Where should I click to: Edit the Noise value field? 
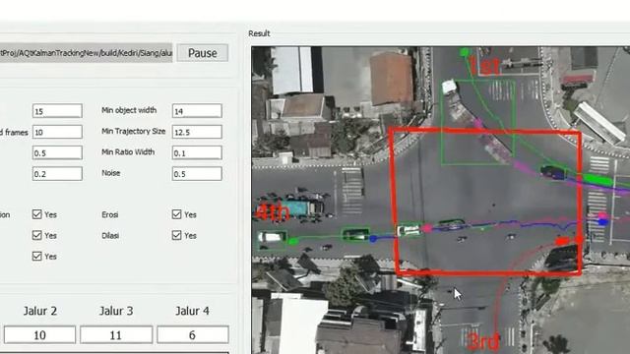pyautogui.click(x=197, y=174)
